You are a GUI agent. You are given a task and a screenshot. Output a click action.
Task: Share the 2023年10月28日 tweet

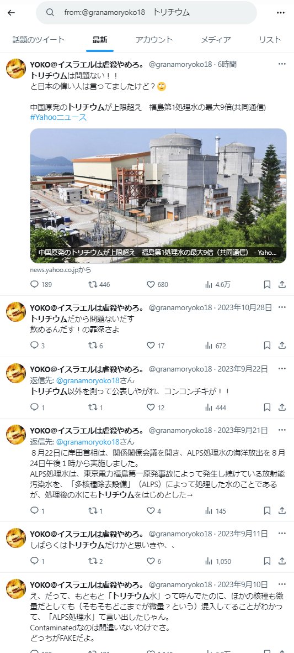pos(282,346)
